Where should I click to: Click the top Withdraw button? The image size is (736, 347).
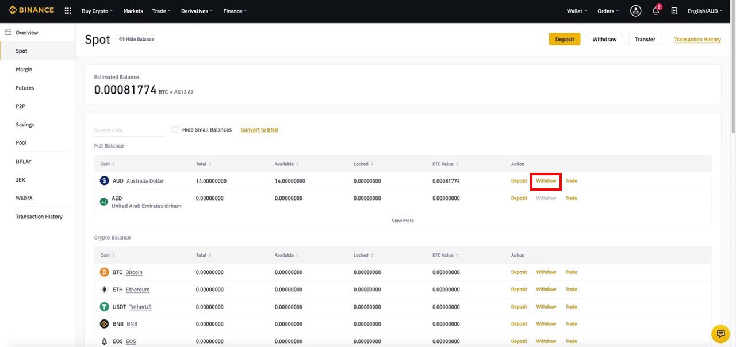(x=604, y=39)
